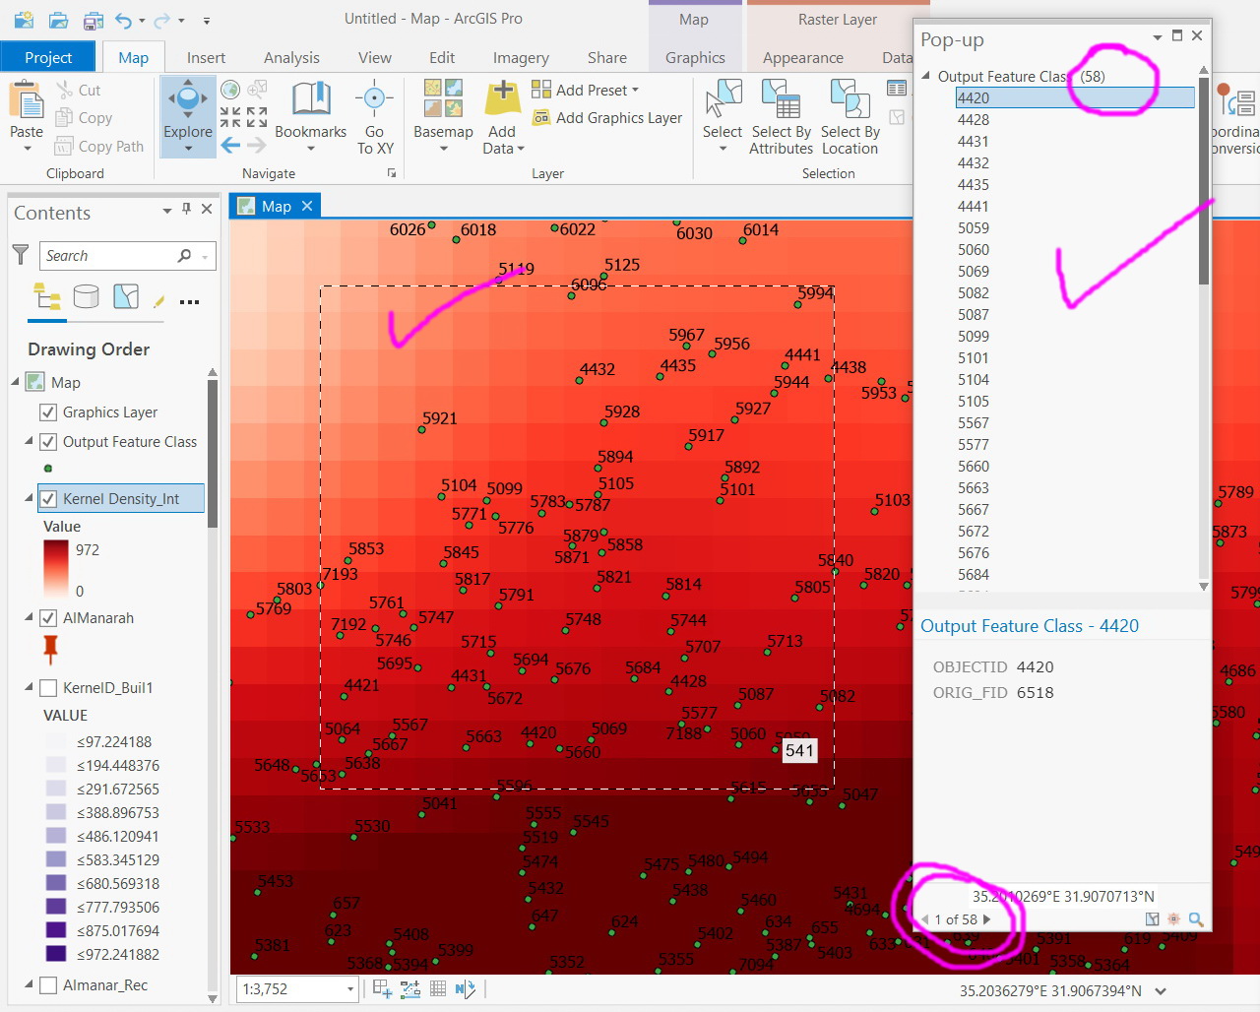This screenshot has width=1260, height=1012.
Task: Hide the AlManarah layer
Action: [x=47, y=618]
